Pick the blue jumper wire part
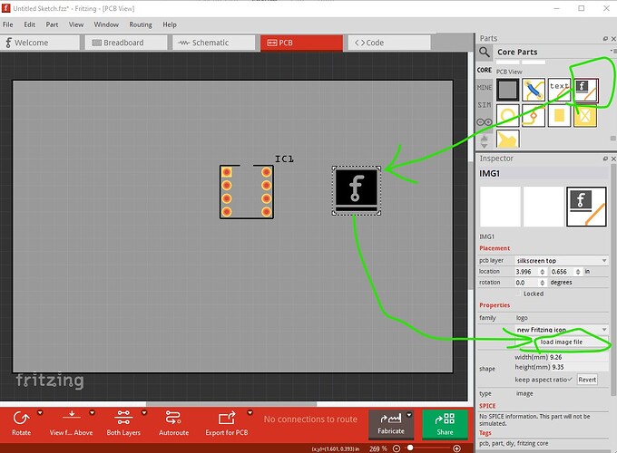This screenshot has height=453, width=617. tap(534, 90)
